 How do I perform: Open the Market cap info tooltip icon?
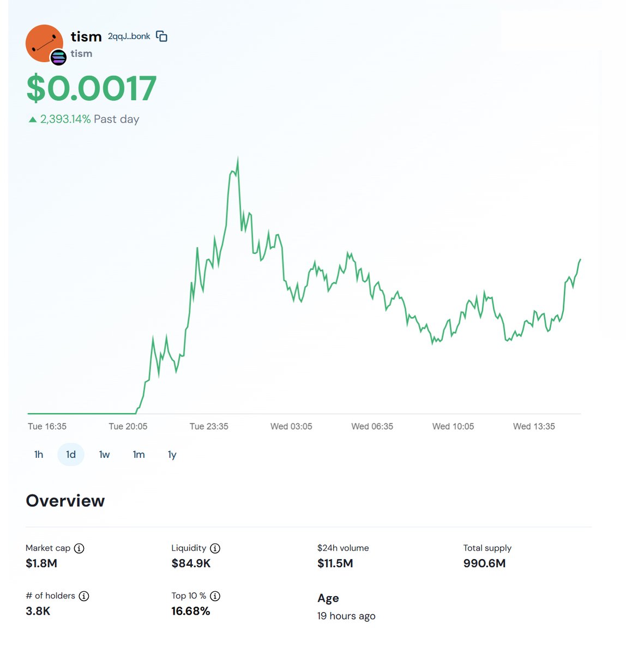[79, 548]
